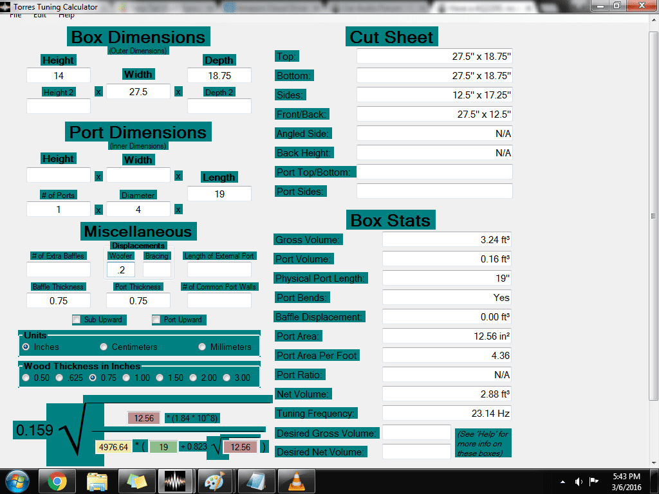659x494 pixels.
Task: Click the taskbar clock showing 5:43 PM
Action: [626, 481]
